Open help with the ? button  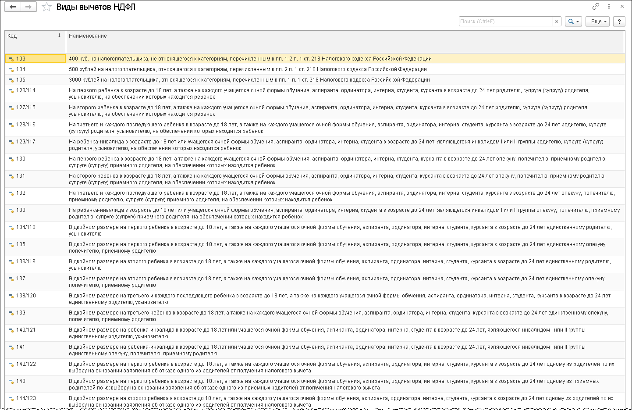pyautogui.click(x=619, y=21)
